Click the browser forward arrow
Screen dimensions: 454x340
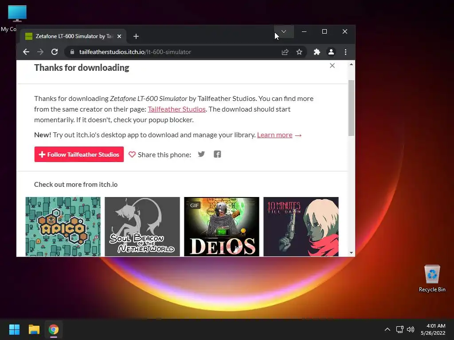click(40, 52)
